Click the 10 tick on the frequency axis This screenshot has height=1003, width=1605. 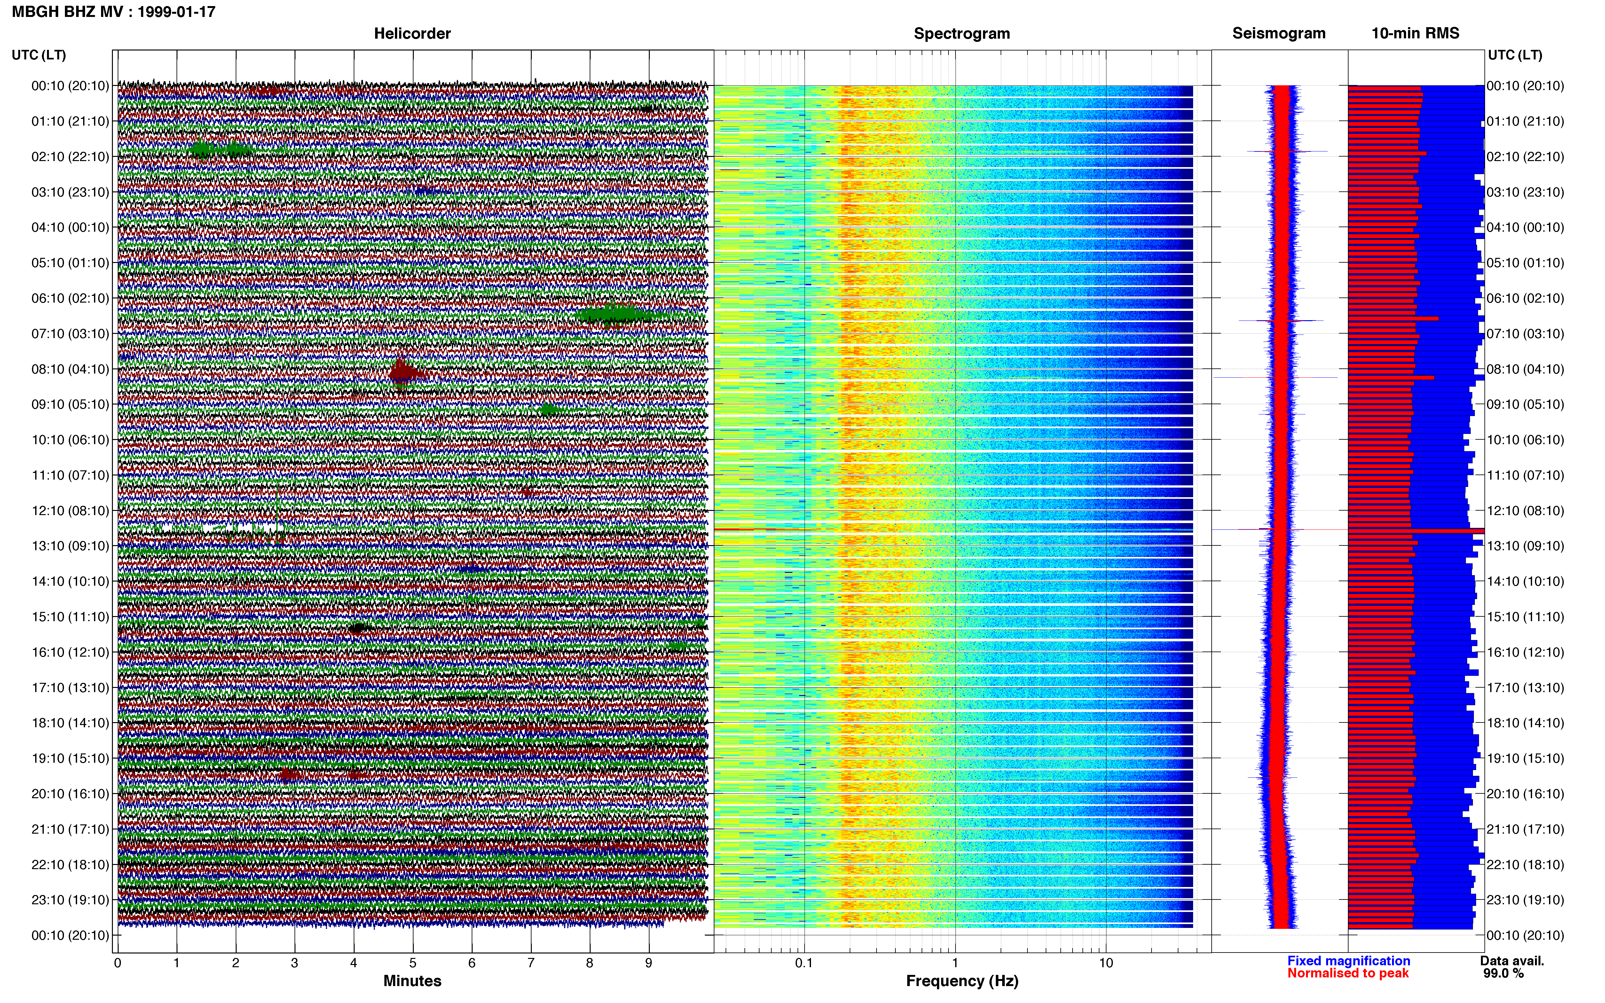1106,963
